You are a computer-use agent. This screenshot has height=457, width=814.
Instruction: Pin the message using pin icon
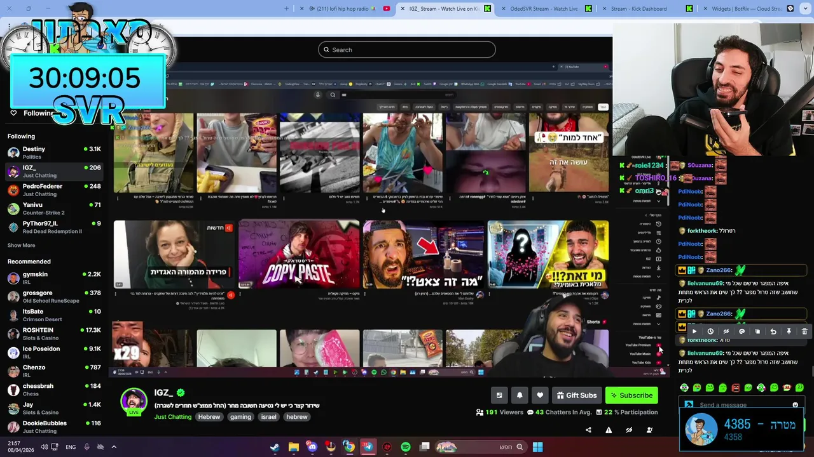789,331
